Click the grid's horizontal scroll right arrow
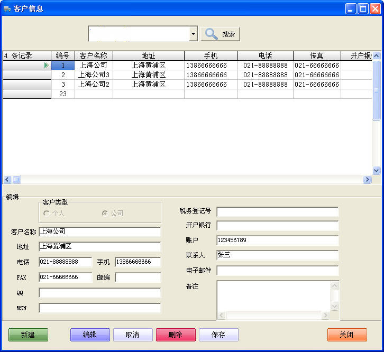384x352 pixels. 367,179
